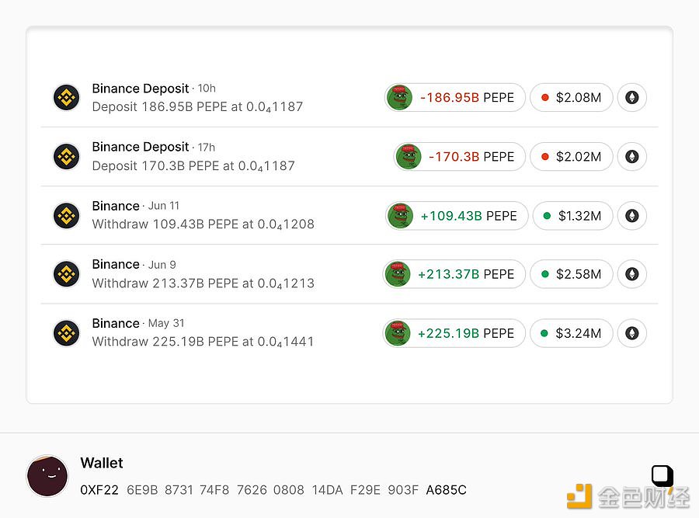Select the +109.43B PEPE amount pill

pos(457,216)
